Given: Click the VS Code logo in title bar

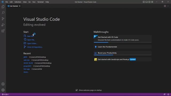Looking at the screenshot, I should pos(2,2).
